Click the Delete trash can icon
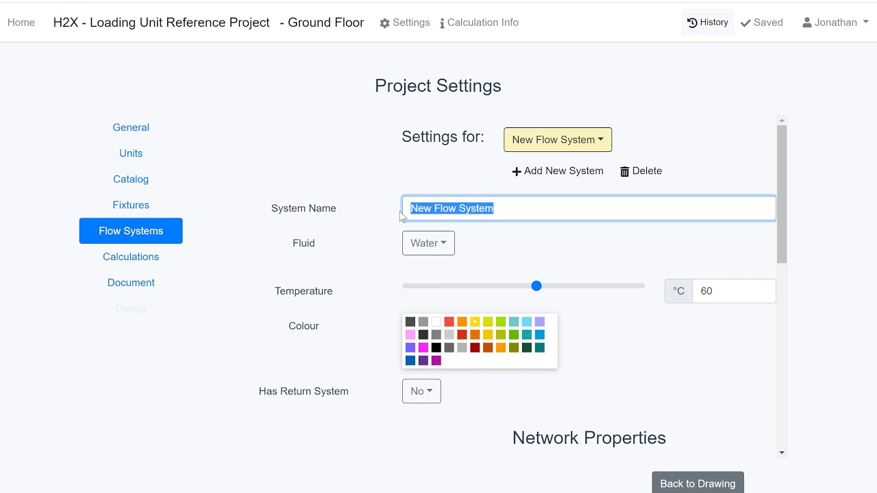The width and height of the screenshot is (877, 493). 625,171
